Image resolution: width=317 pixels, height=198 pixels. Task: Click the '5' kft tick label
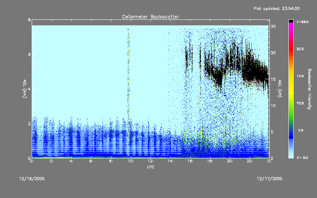(x=272, y=132)
